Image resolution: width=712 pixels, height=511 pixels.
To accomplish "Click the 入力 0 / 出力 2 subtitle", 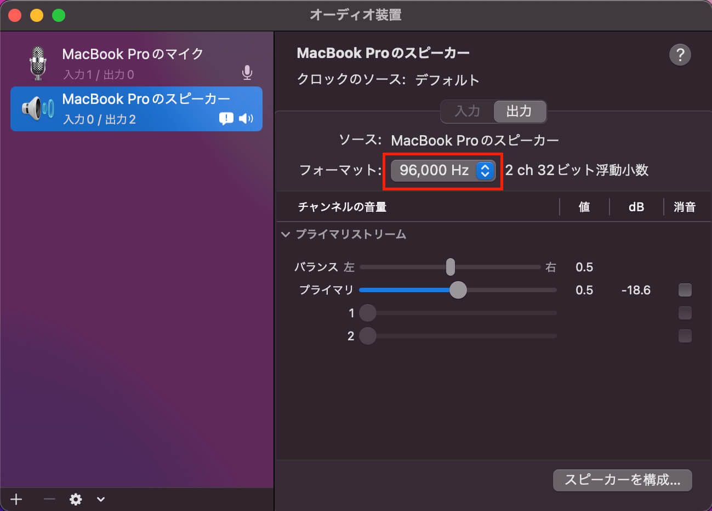I will [x=99, y=119].
